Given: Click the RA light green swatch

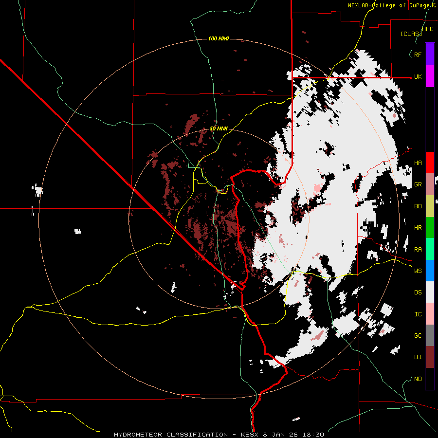Looking at the screenshot, I should (x=430, y=249).
